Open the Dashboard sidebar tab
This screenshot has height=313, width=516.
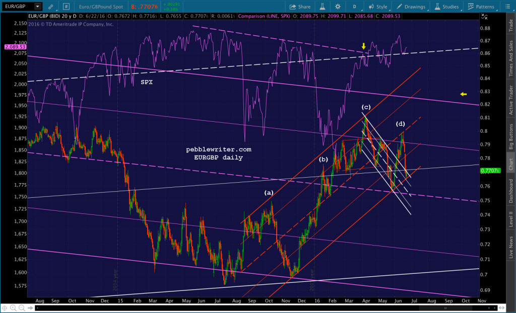pos(511,191)
